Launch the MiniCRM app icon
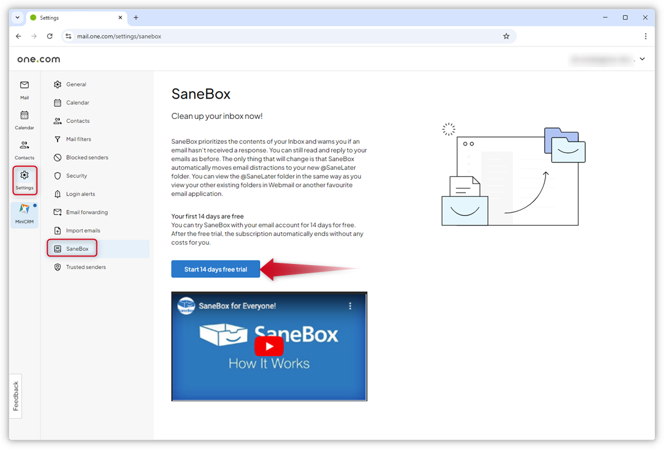This screenshot has width=664, height=449. coord(24,214)
